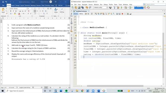Open the Font dialog launcher in Word

click(x=32, y=16)
